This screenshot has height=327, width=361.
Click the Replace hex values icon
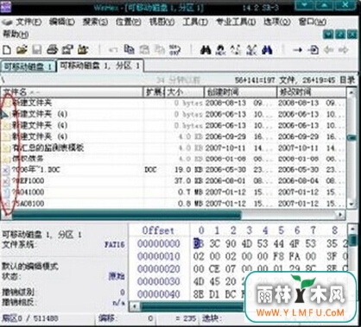(x=251, y=50)
